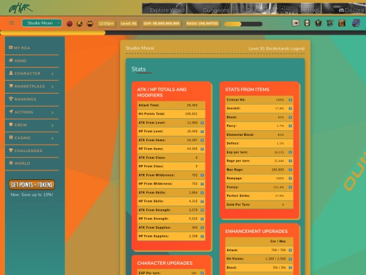Go to Home in sidebar
Screen dimensions: 366x275
point(32,61)
